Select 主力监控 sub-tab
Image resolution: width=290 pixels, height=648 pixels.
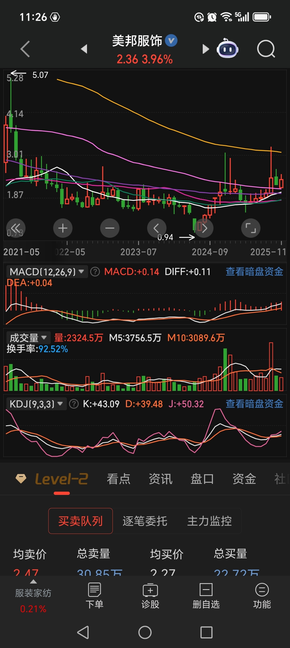point(209,521)
